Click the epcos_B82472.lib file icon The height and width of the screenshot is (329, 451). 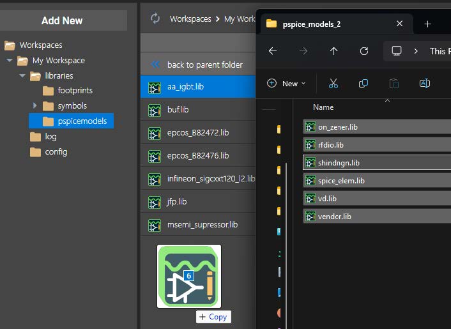click(155, 134)
